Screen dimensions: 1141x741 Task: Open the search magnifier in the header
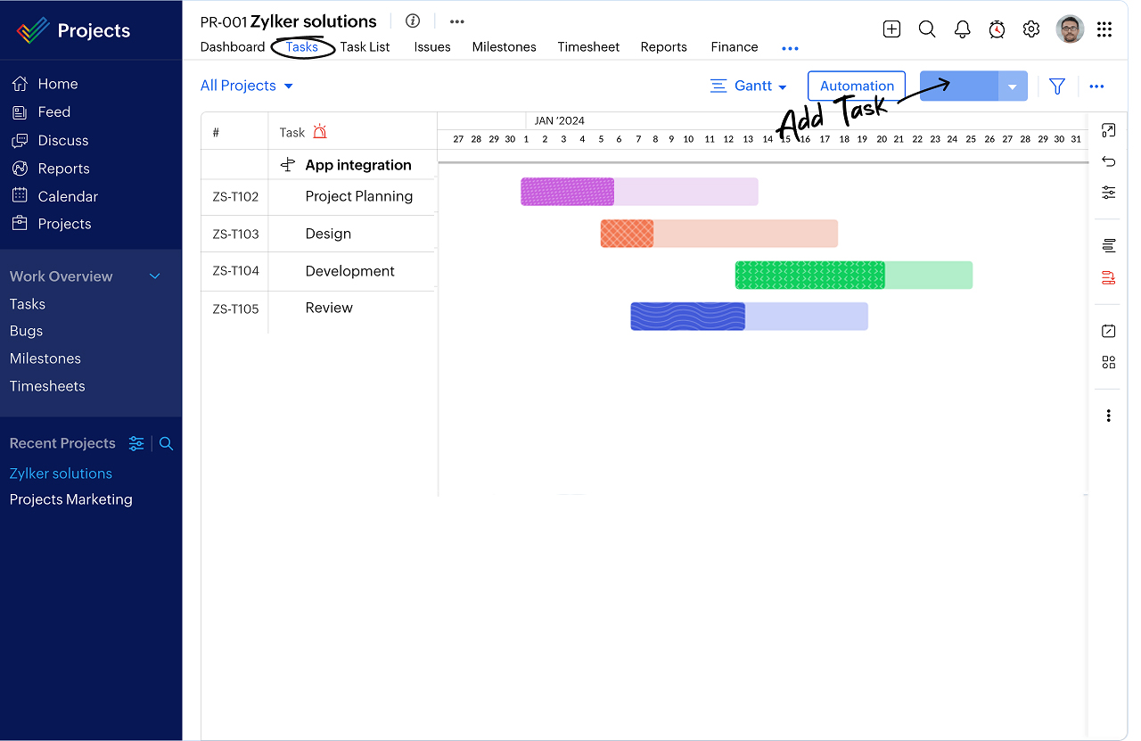coord(927,29)
